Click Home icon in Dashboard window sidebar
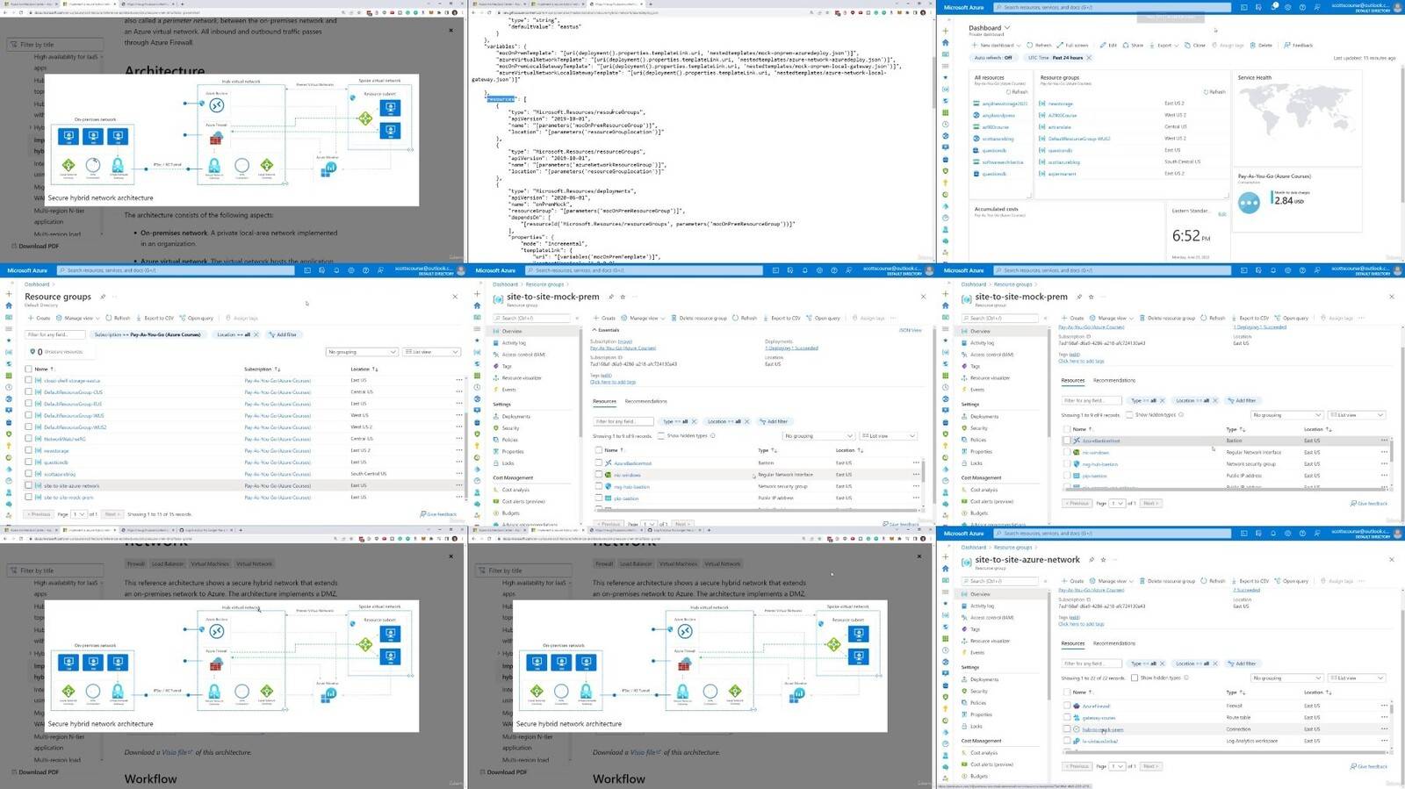The width and height of the screenshot is (1405, 789). (x=946, y=42)
